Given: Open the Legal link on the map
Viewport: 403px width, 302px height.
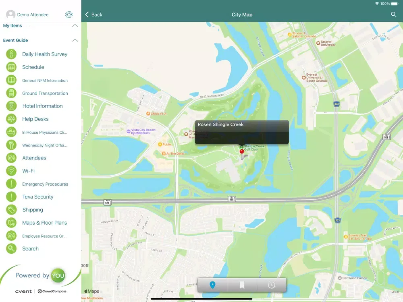Looking at the screenshot, I should (395, 292).
